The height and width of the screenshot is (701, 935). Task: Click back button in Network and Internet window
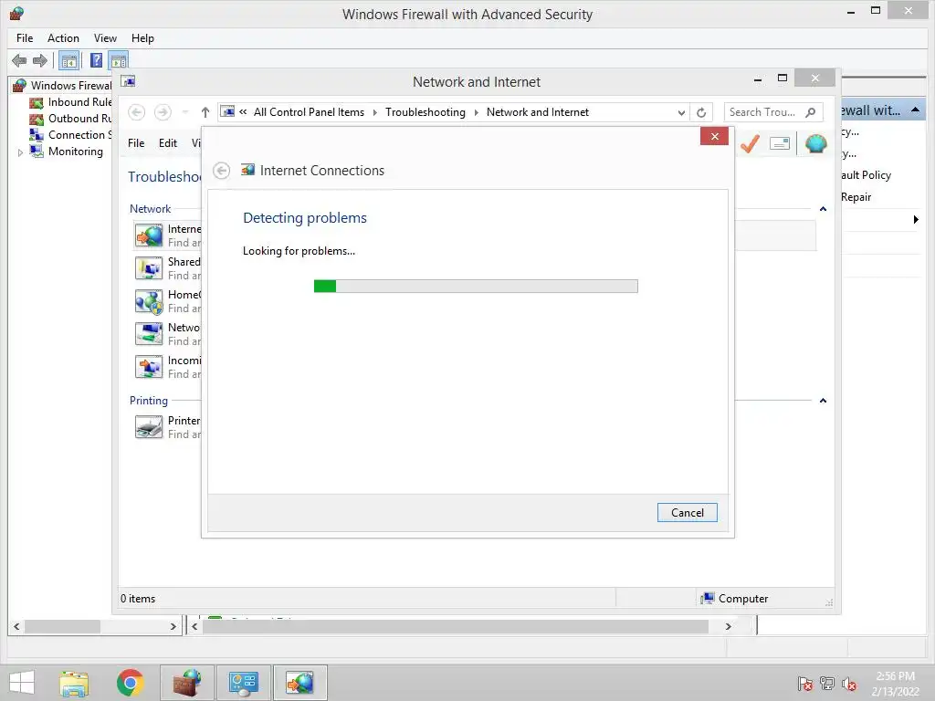(x=137, y=112)
